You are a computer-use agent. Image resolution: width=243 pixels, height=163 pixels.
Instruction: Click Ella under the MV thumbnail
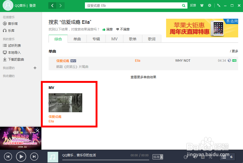[51, 121]
